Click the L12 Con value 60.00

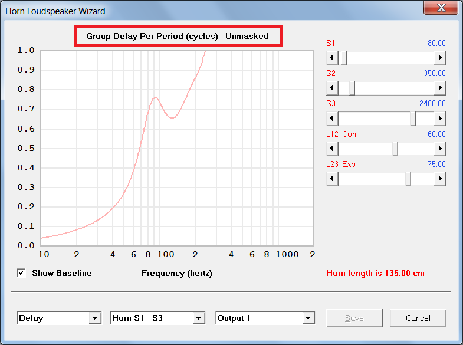click(436, 134)
